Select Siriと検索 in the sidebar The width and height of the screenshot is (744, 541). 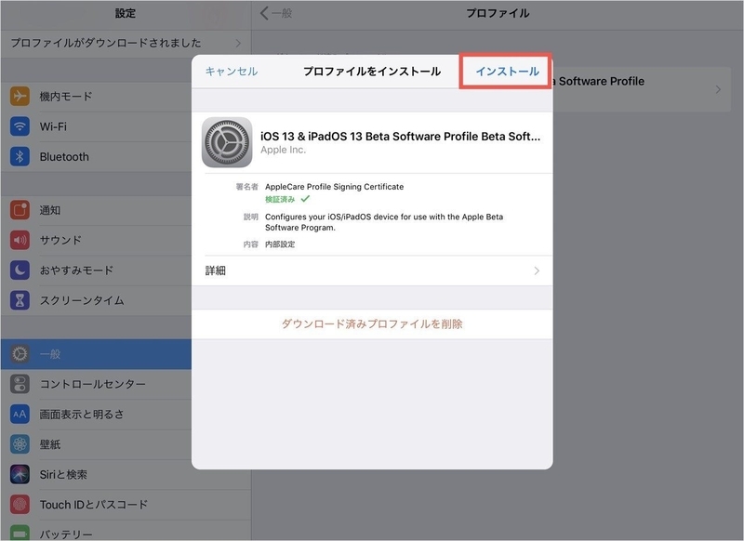click(x=126, y=474)
